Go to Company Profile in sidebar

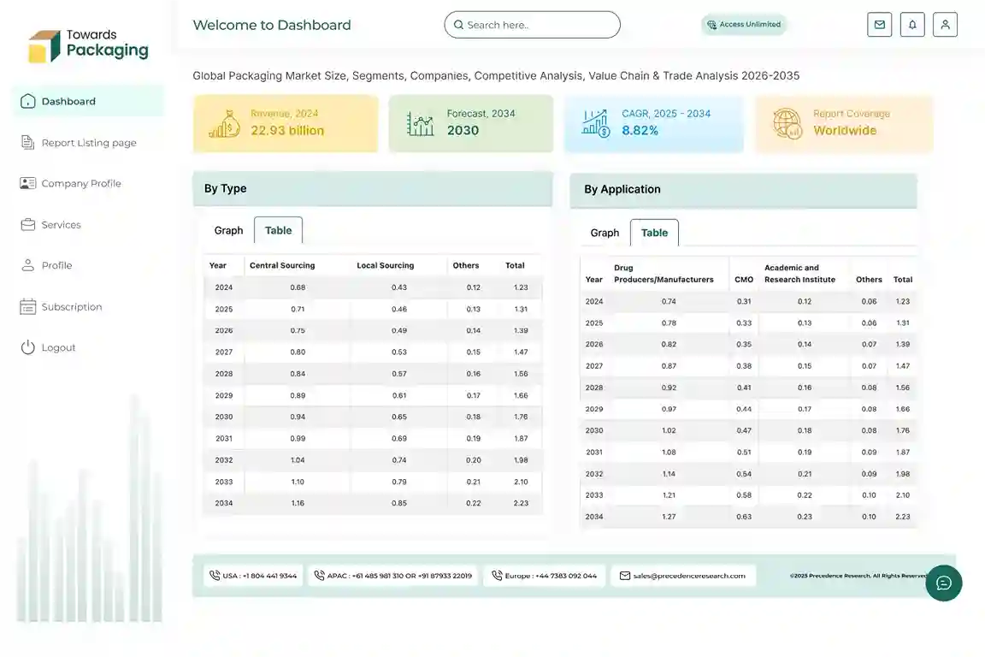pos(80,184)
